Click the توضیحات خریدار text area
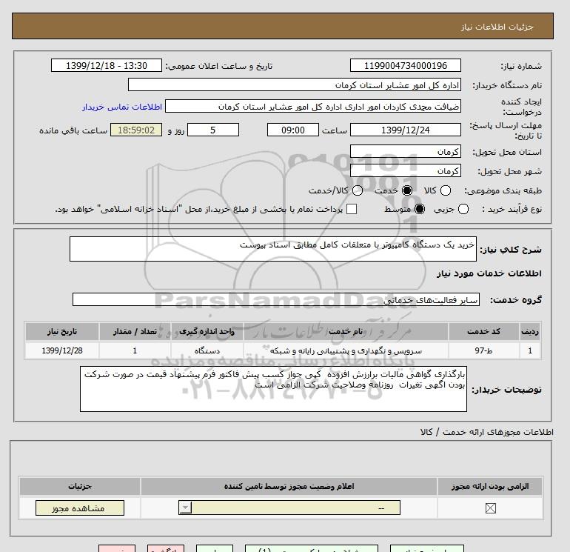This screenshot has height=552, width=570. pos(273,389)
